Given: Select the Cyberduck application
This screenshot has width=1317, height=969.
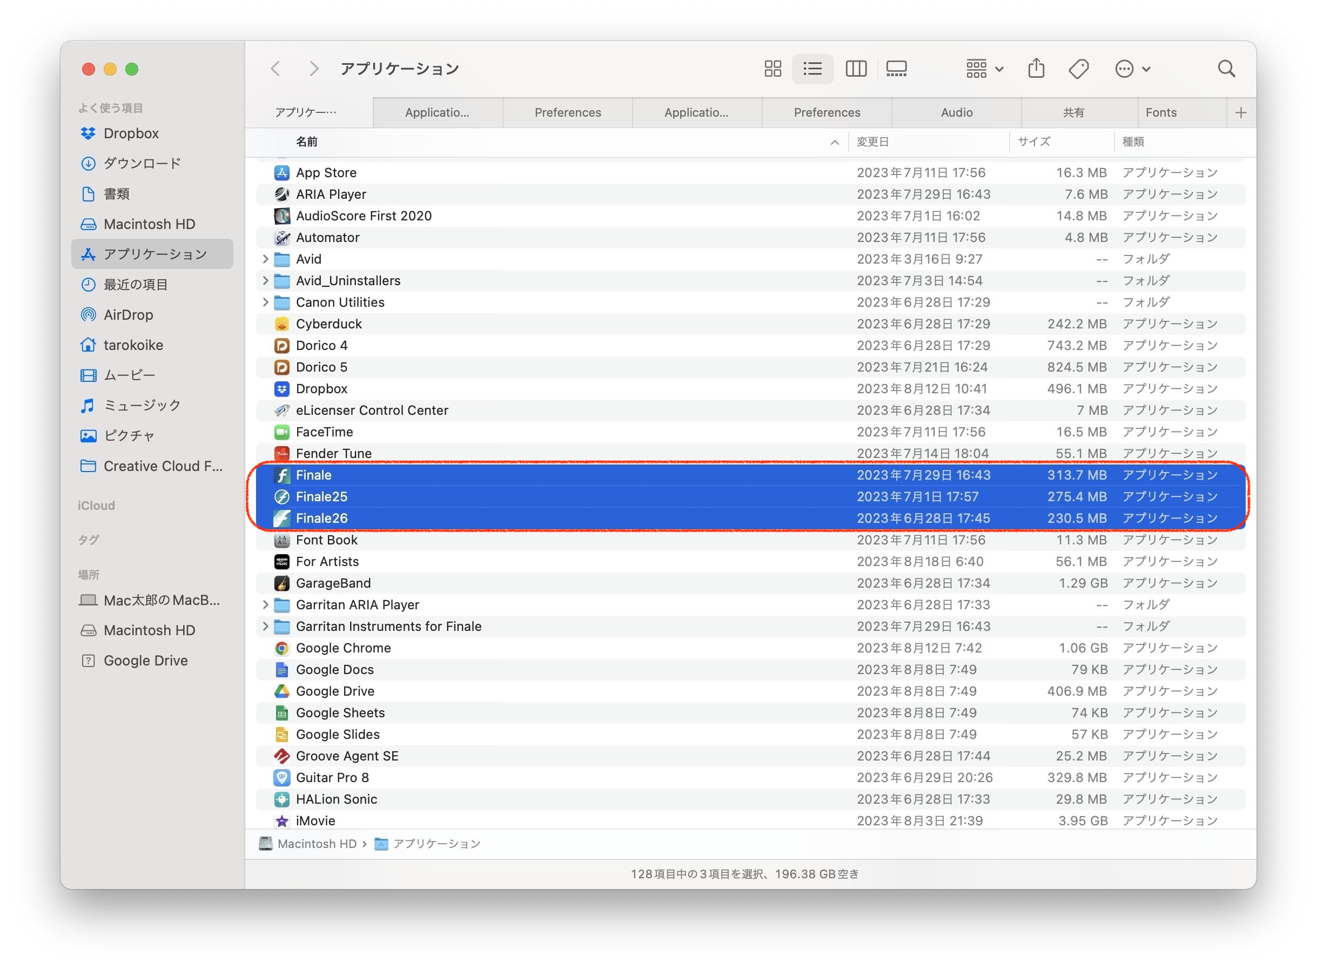Looking at the screenshot, I should 750,323.
